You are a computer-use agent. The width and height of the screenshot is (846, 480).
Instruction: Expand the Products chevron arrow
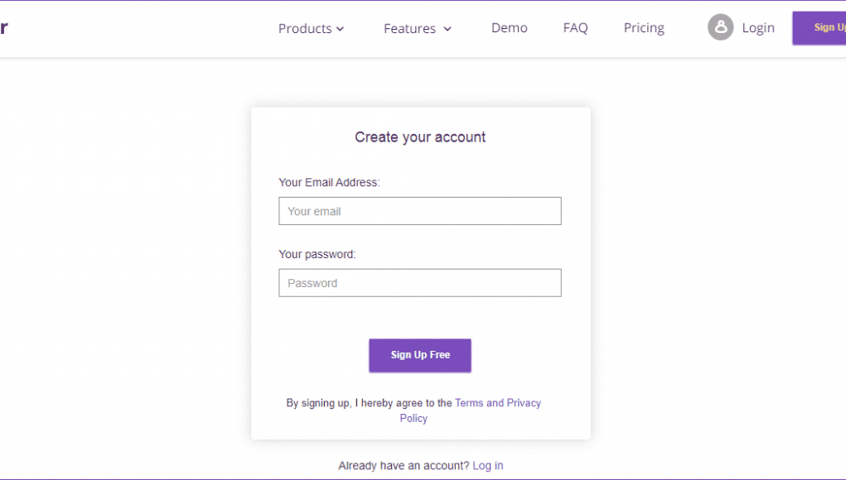coord(340,29)
